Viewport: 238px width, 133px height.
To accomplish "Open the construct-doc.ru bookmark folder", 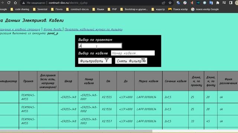I will (x=77, y=9).
